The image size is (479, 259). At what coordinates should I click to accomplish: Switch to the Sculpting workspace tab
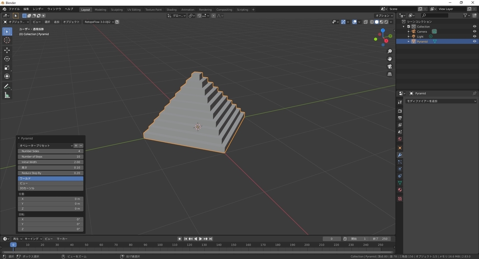pos(117,10)
